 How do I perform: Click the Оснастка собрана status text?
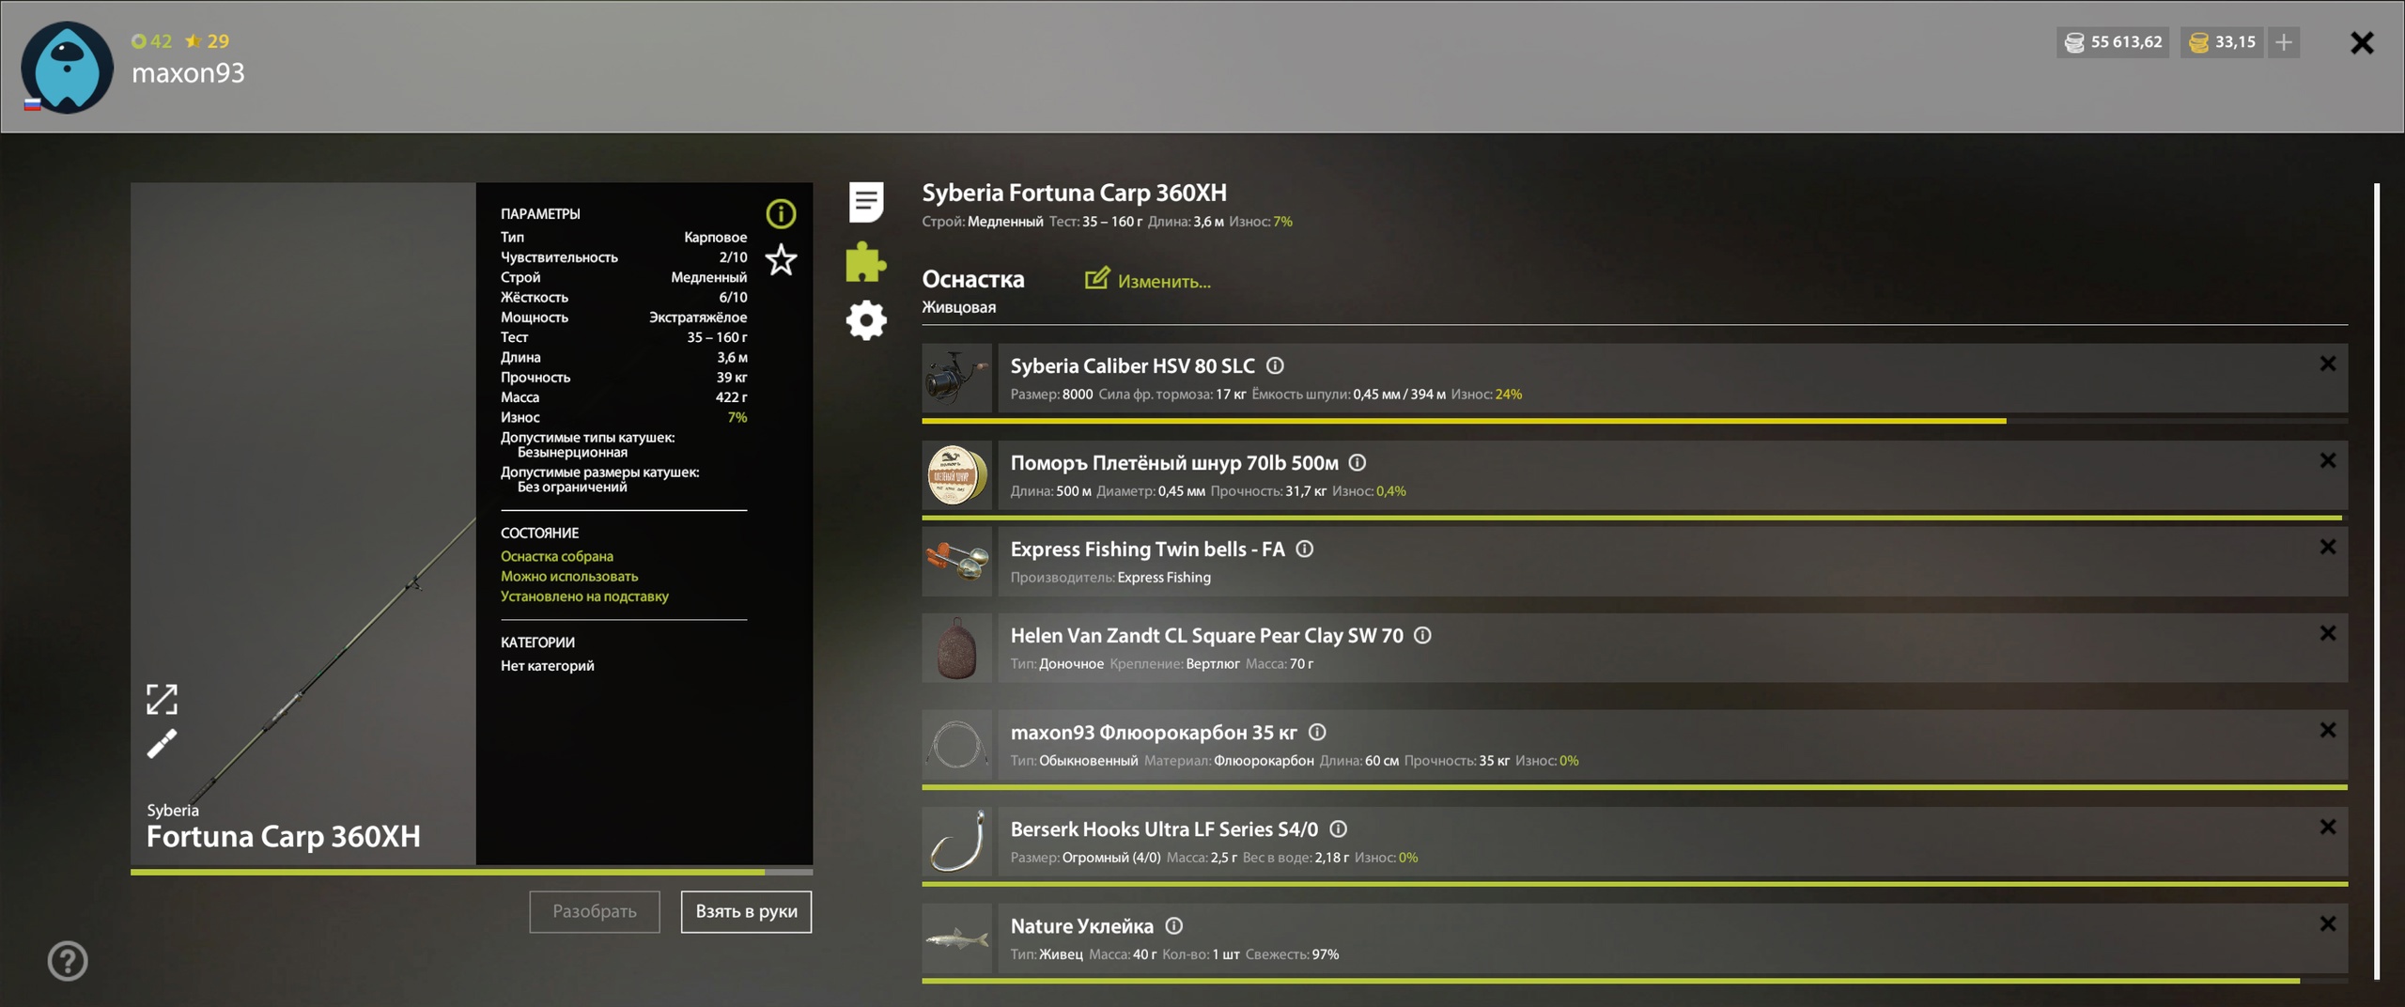pos(556,556)
